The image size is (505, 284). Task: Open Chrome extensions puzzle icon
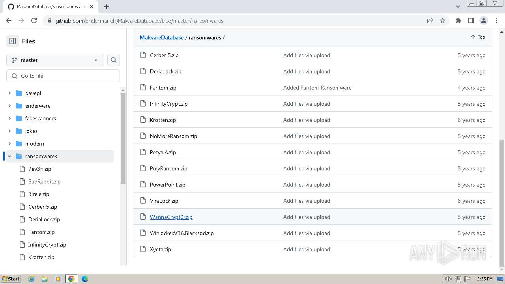point(458,21)
